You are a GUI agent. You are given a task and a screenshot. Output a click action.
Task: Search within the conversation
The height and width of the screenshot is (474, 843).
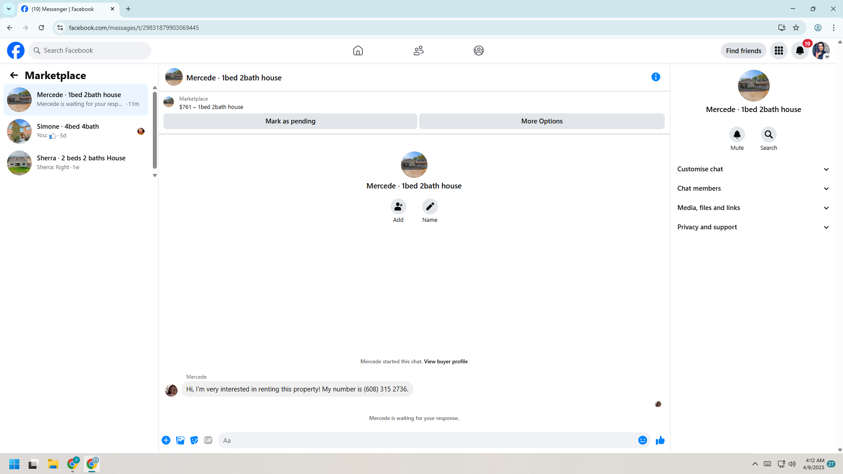[769, 134]
